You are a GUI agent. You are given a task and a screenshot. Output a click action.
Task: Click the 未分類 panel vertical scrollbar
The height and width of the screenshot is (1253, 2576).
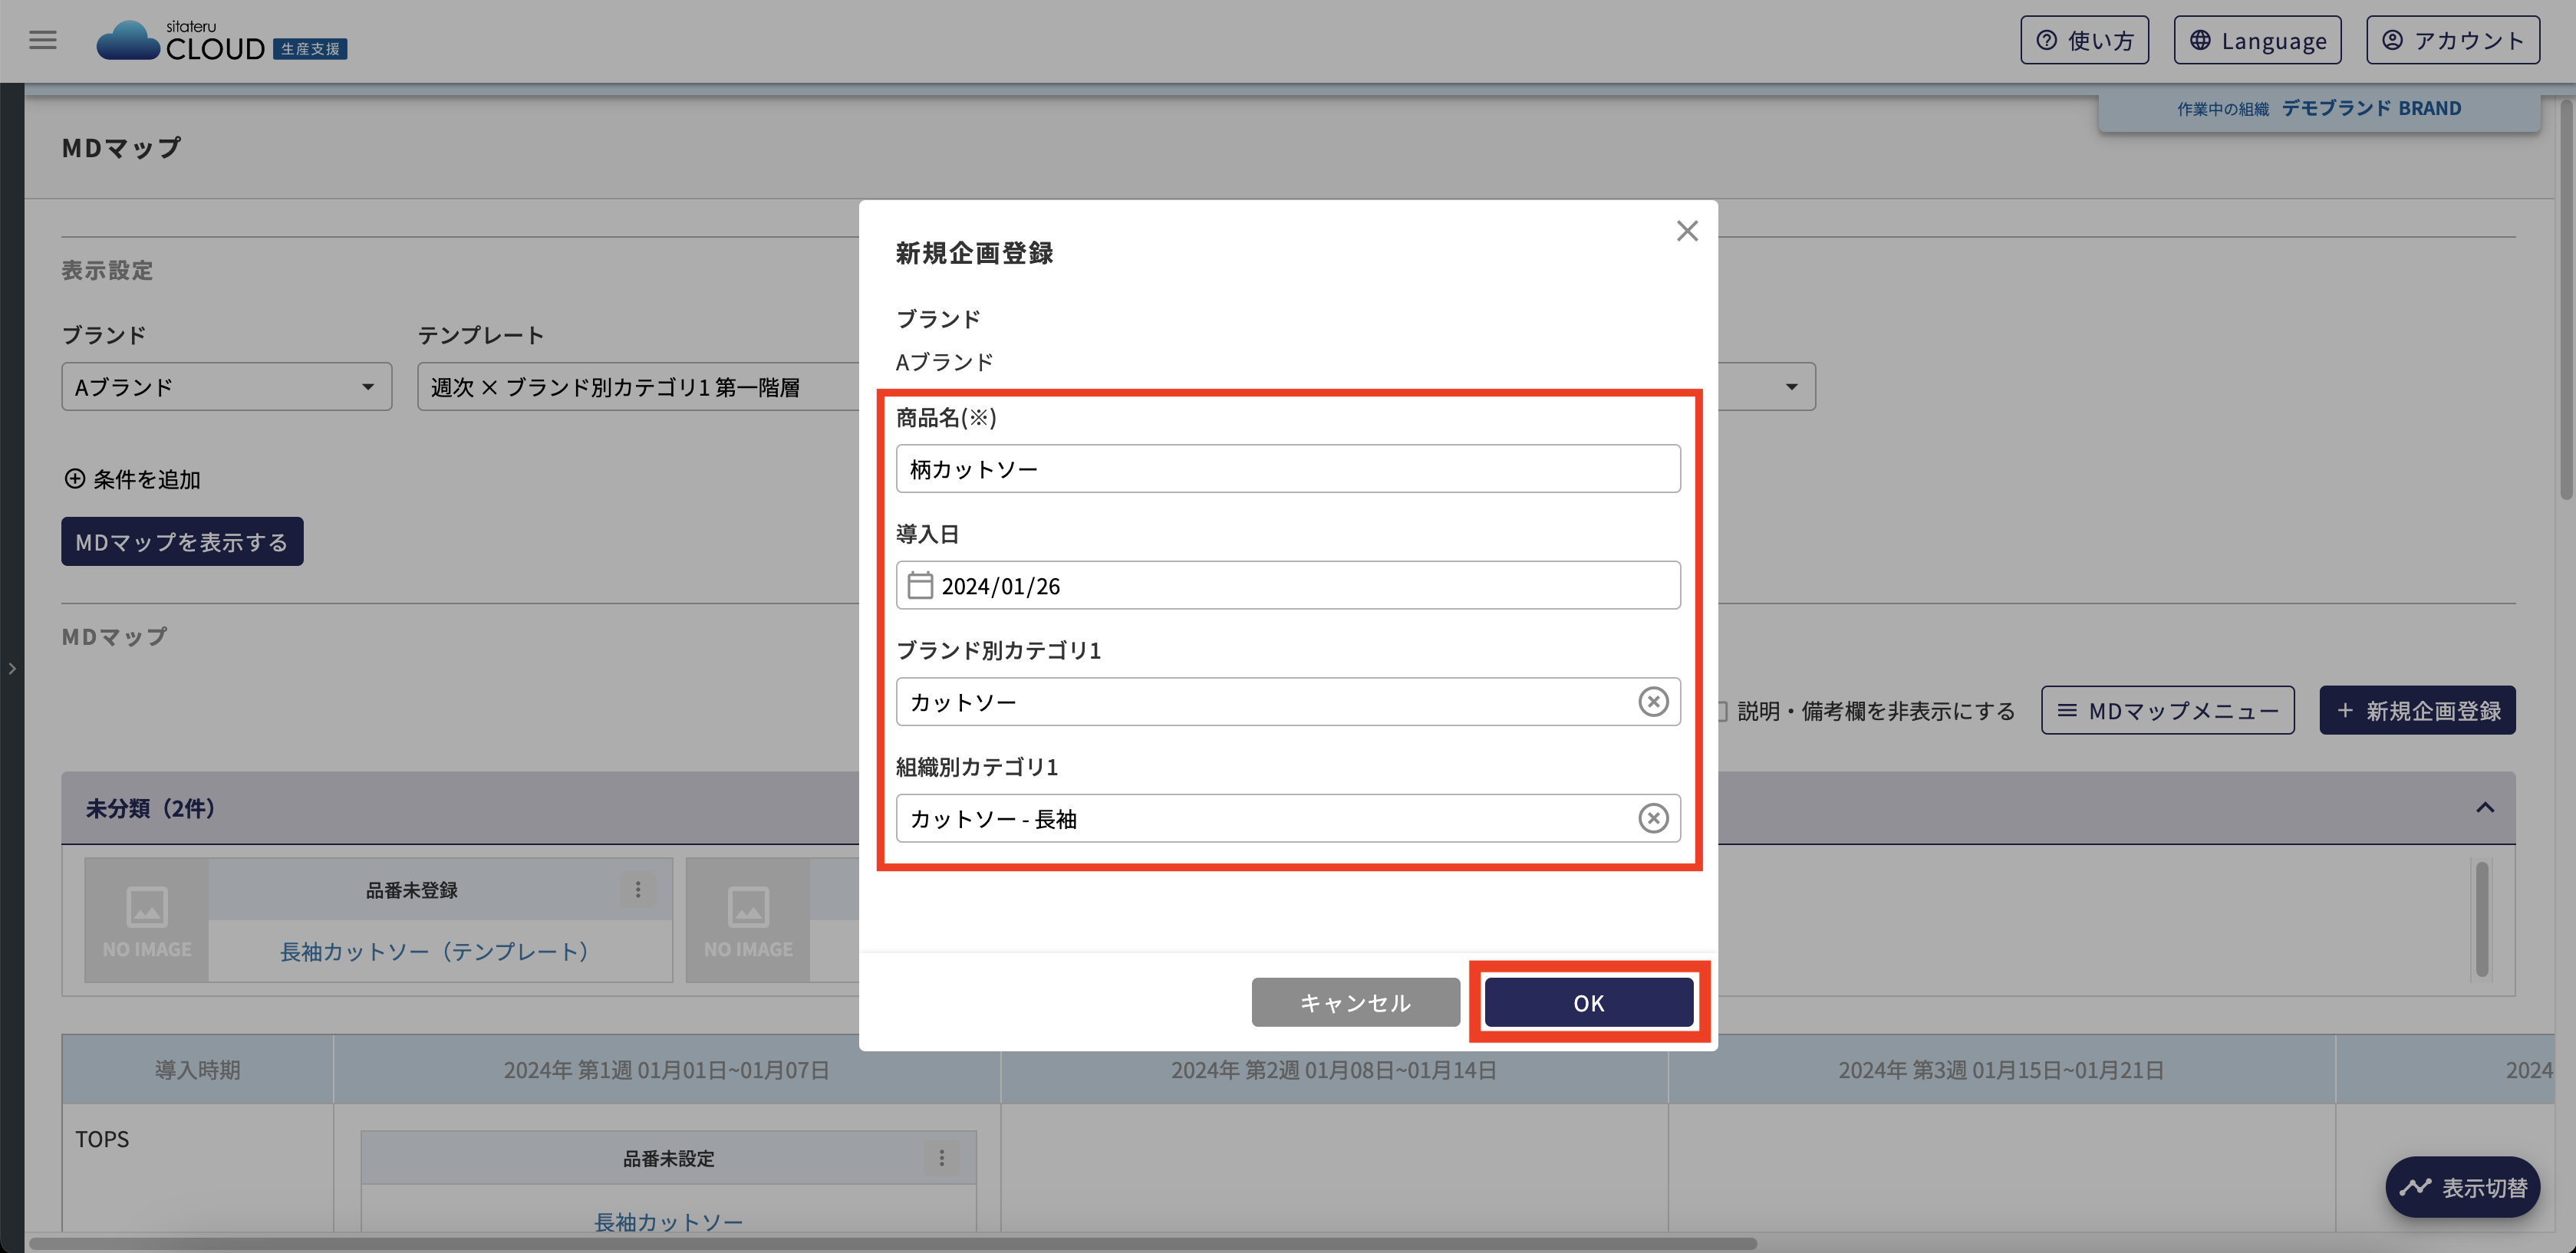click(2481, 918)
